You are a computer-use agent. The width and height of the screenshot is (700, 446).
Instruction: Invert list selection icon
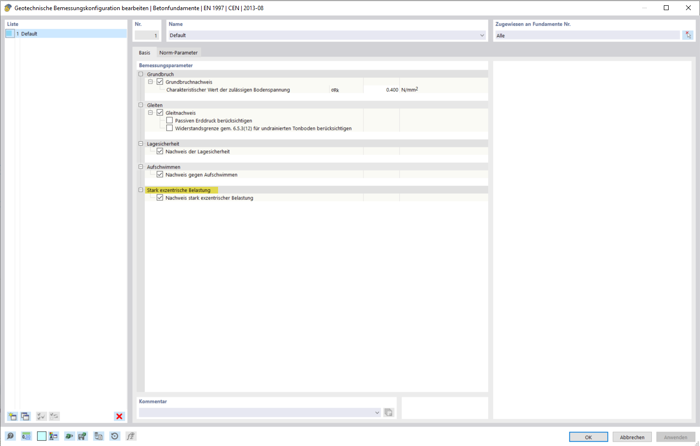point(54,416)
